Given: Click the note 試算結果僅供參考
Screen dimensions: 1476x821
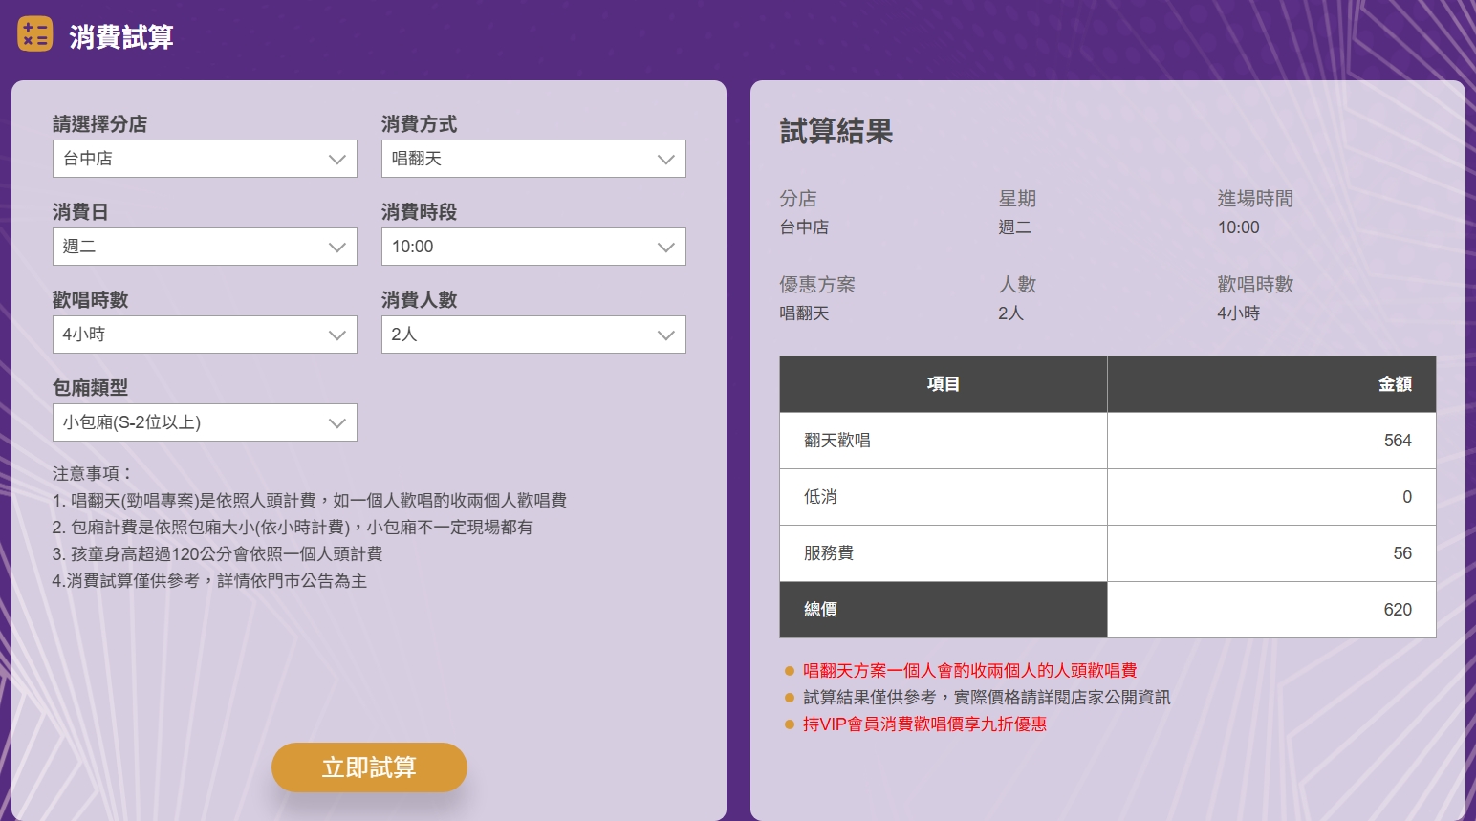Looking at the screenshot, I should [x=987, y=698].
